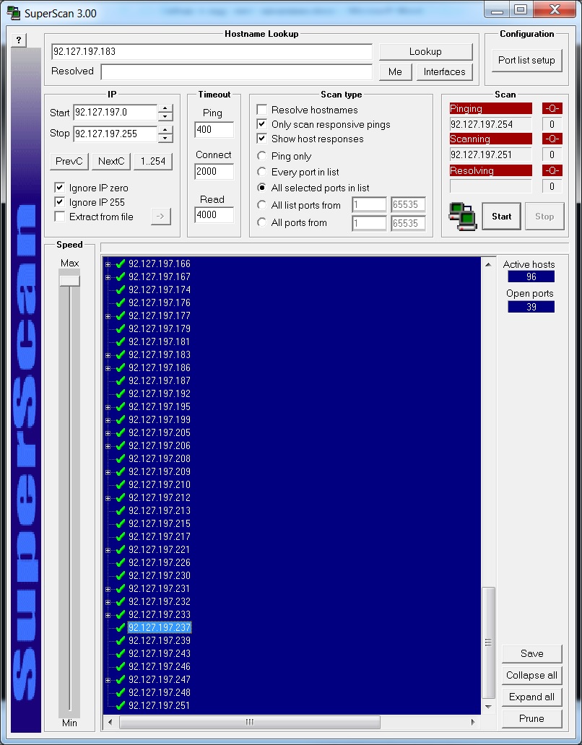Select host 92.127.197.192 in list

[159, 394]
